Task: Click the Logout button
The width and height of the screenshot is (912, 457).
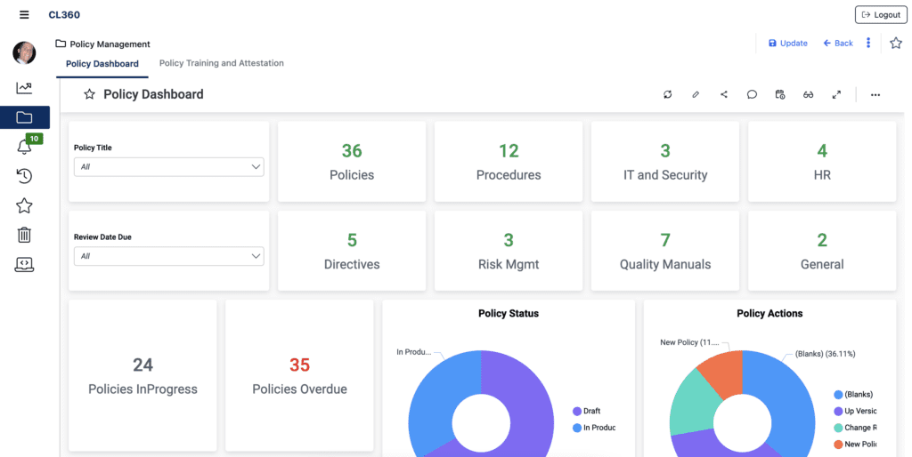Action: [881, 14]
